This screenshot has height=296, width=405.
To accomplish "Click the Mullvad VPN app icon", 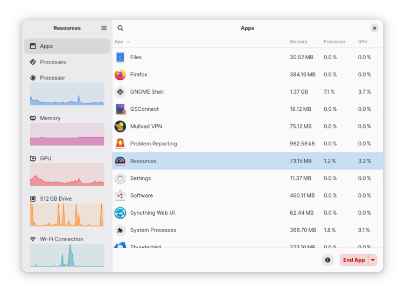I will (120, 126).
